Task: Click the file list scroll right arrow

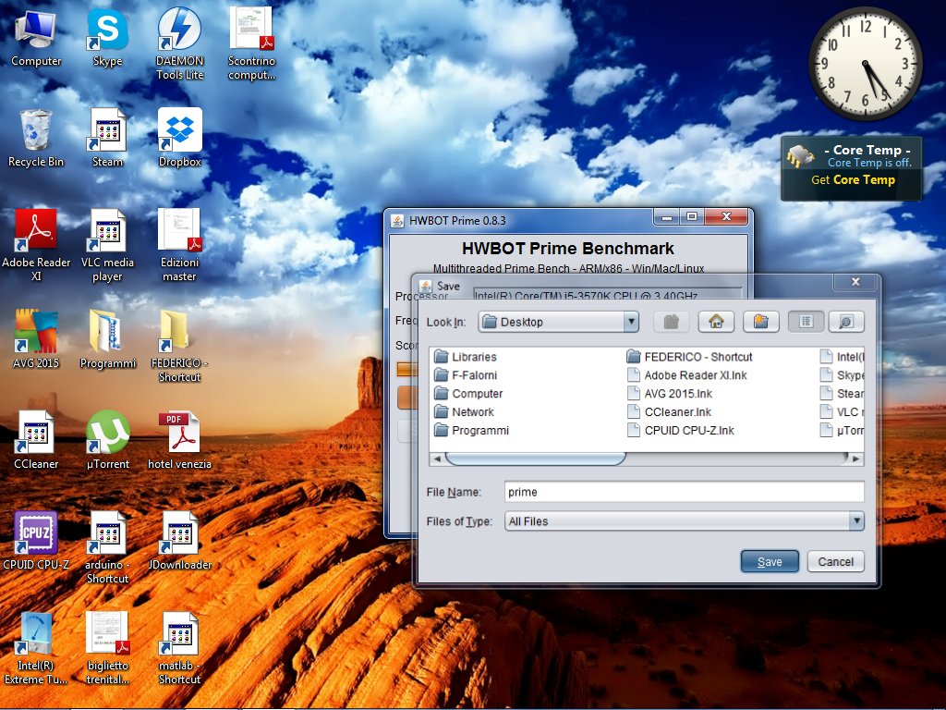Action: tap(855, 459)
